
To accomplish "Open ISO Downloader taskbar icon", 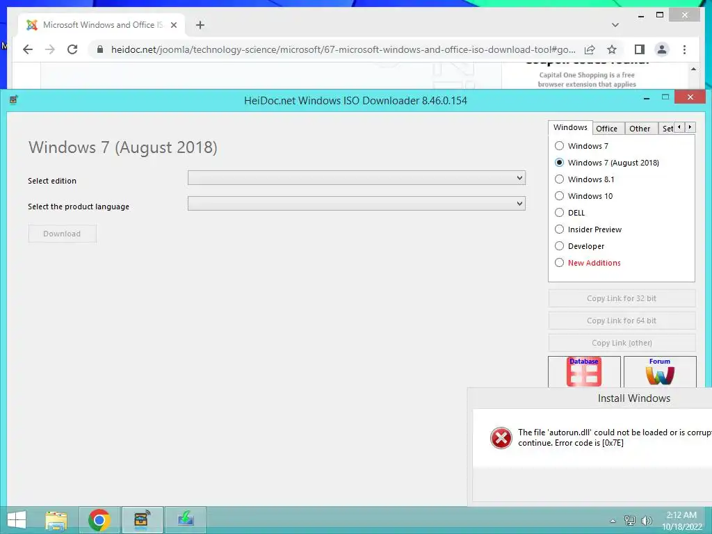I will click(142, 520).
